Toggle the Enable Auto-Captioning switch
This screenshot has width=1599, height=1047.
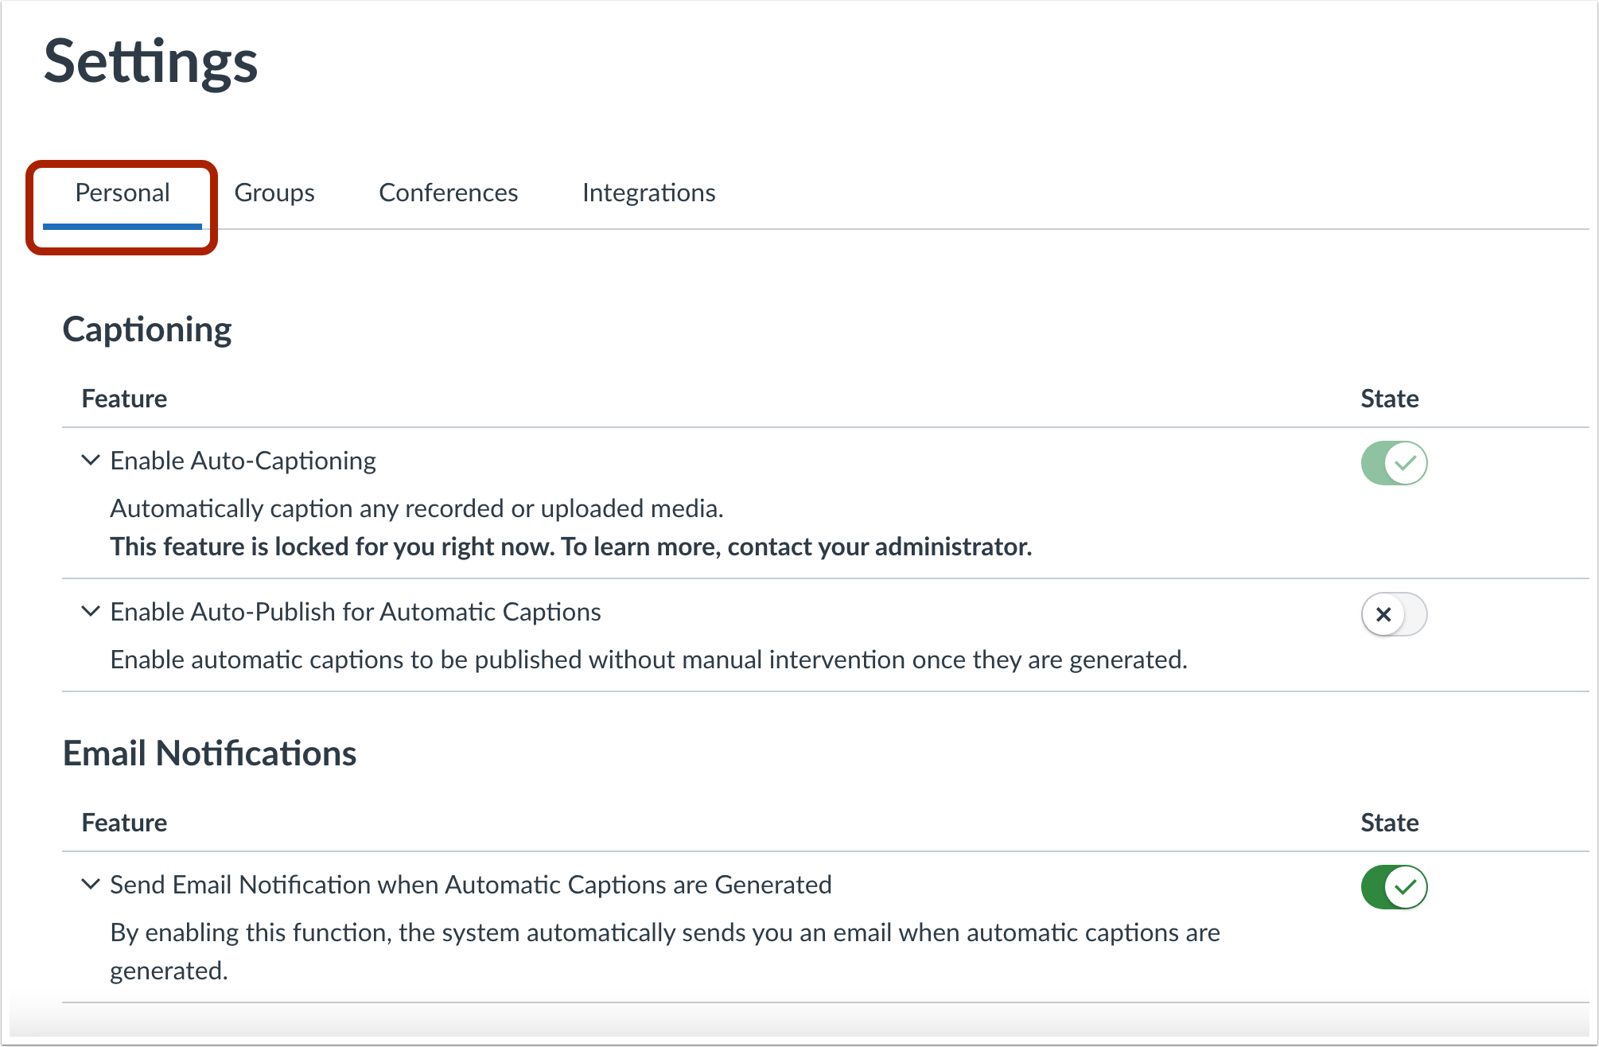(1394, 463)
